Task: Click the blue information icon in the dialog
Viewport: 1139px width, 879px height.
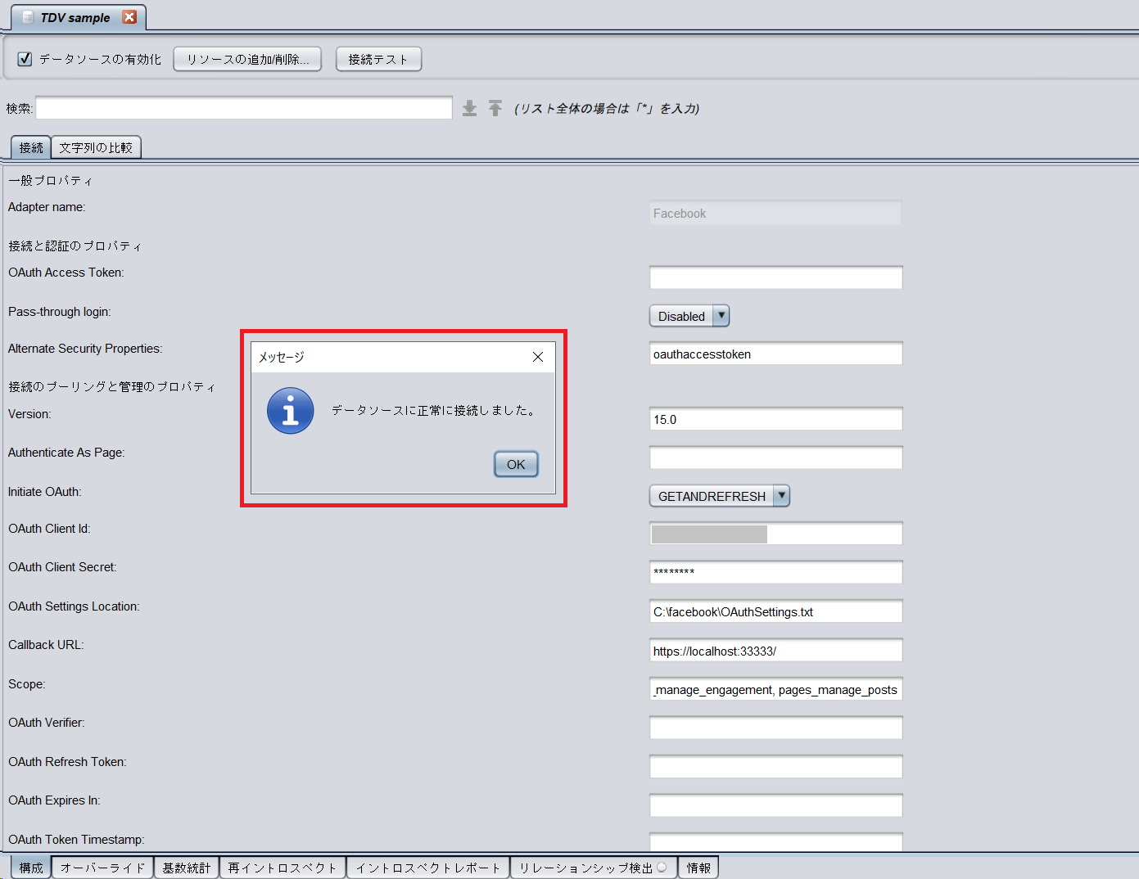Action: [x=290, y=411]
